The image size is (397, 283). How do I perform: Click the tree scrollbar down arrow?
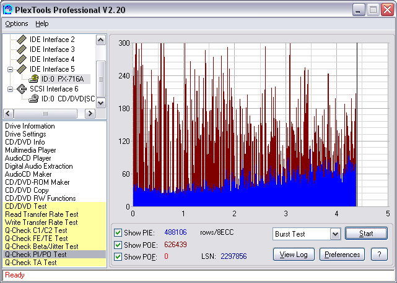101,103
